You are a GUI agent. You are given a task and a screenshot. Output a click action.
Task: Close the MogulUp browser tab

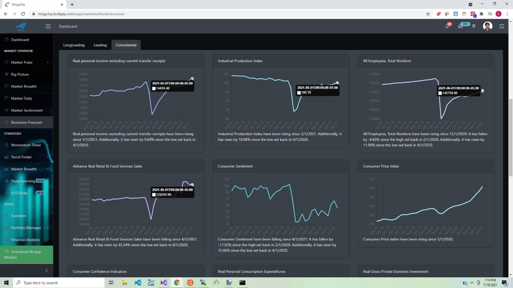tap(62, 4)
